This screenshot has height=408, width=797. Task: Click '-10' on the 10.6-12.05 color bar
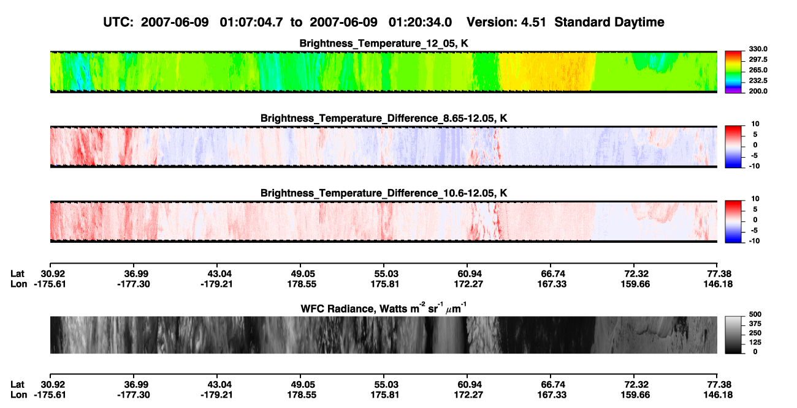753,240
